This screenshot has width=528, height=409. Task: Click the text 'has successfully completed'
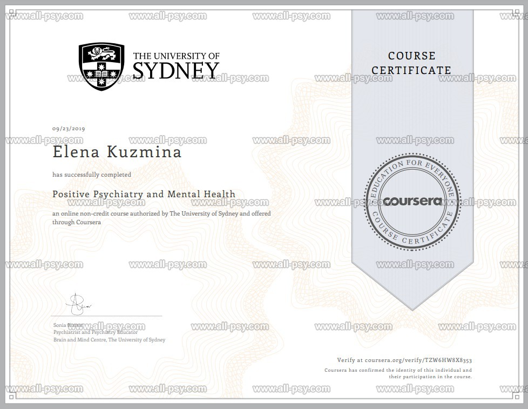(92, 175)
